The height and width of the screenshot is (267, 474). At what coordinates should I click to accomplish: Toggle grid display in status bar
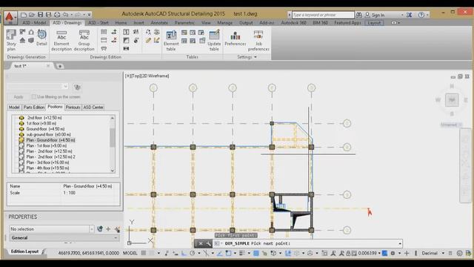(144, 253)
